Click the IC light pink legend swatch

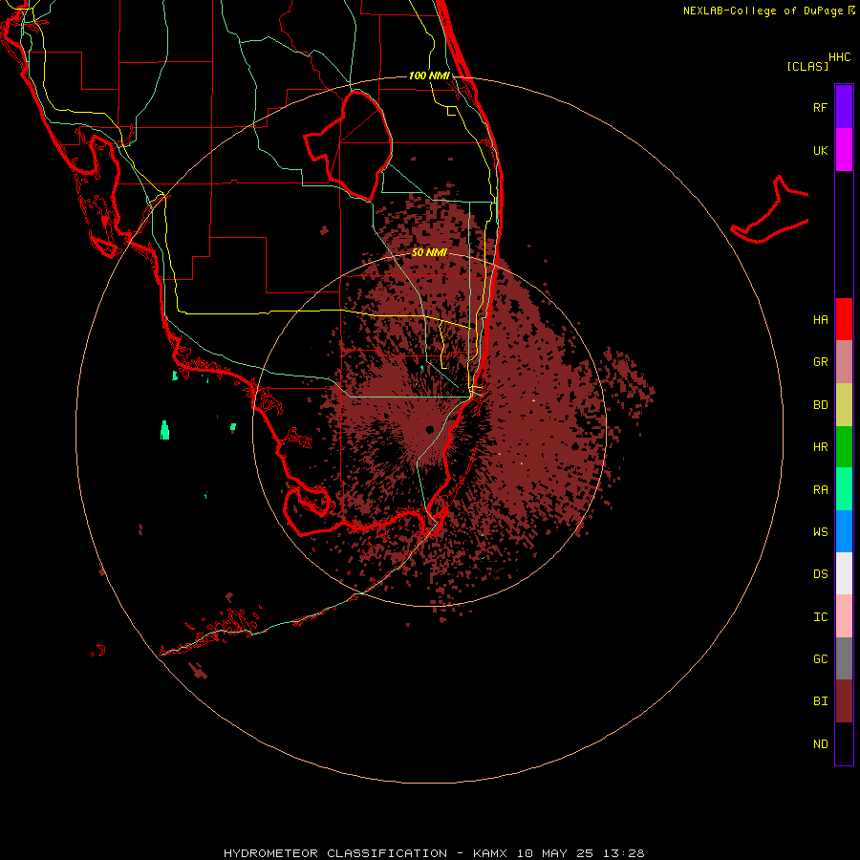844,616
